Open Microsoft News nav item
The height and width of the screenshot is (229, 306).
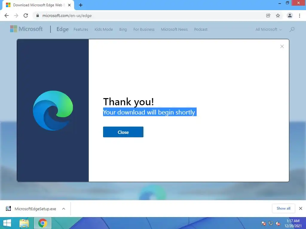coord(174,30)
